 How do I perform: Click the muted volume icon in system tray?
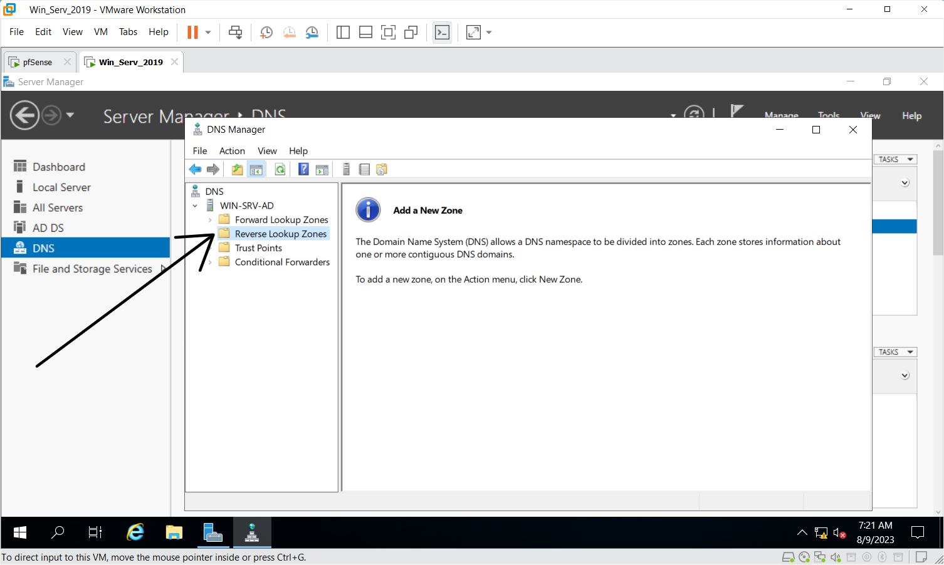840,533
